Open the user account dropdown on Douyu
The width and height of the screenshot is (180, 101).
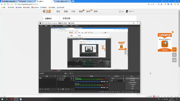point(130,11)
